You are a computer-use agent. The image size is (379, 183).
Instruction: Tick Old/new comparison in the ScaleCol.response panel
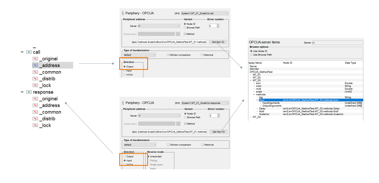pos(168,145)
